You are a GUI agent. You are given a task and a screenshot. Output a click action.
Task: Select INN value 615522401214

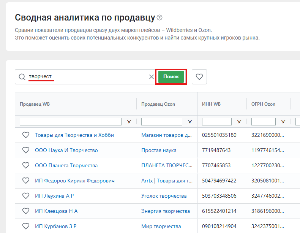[219, 211]
